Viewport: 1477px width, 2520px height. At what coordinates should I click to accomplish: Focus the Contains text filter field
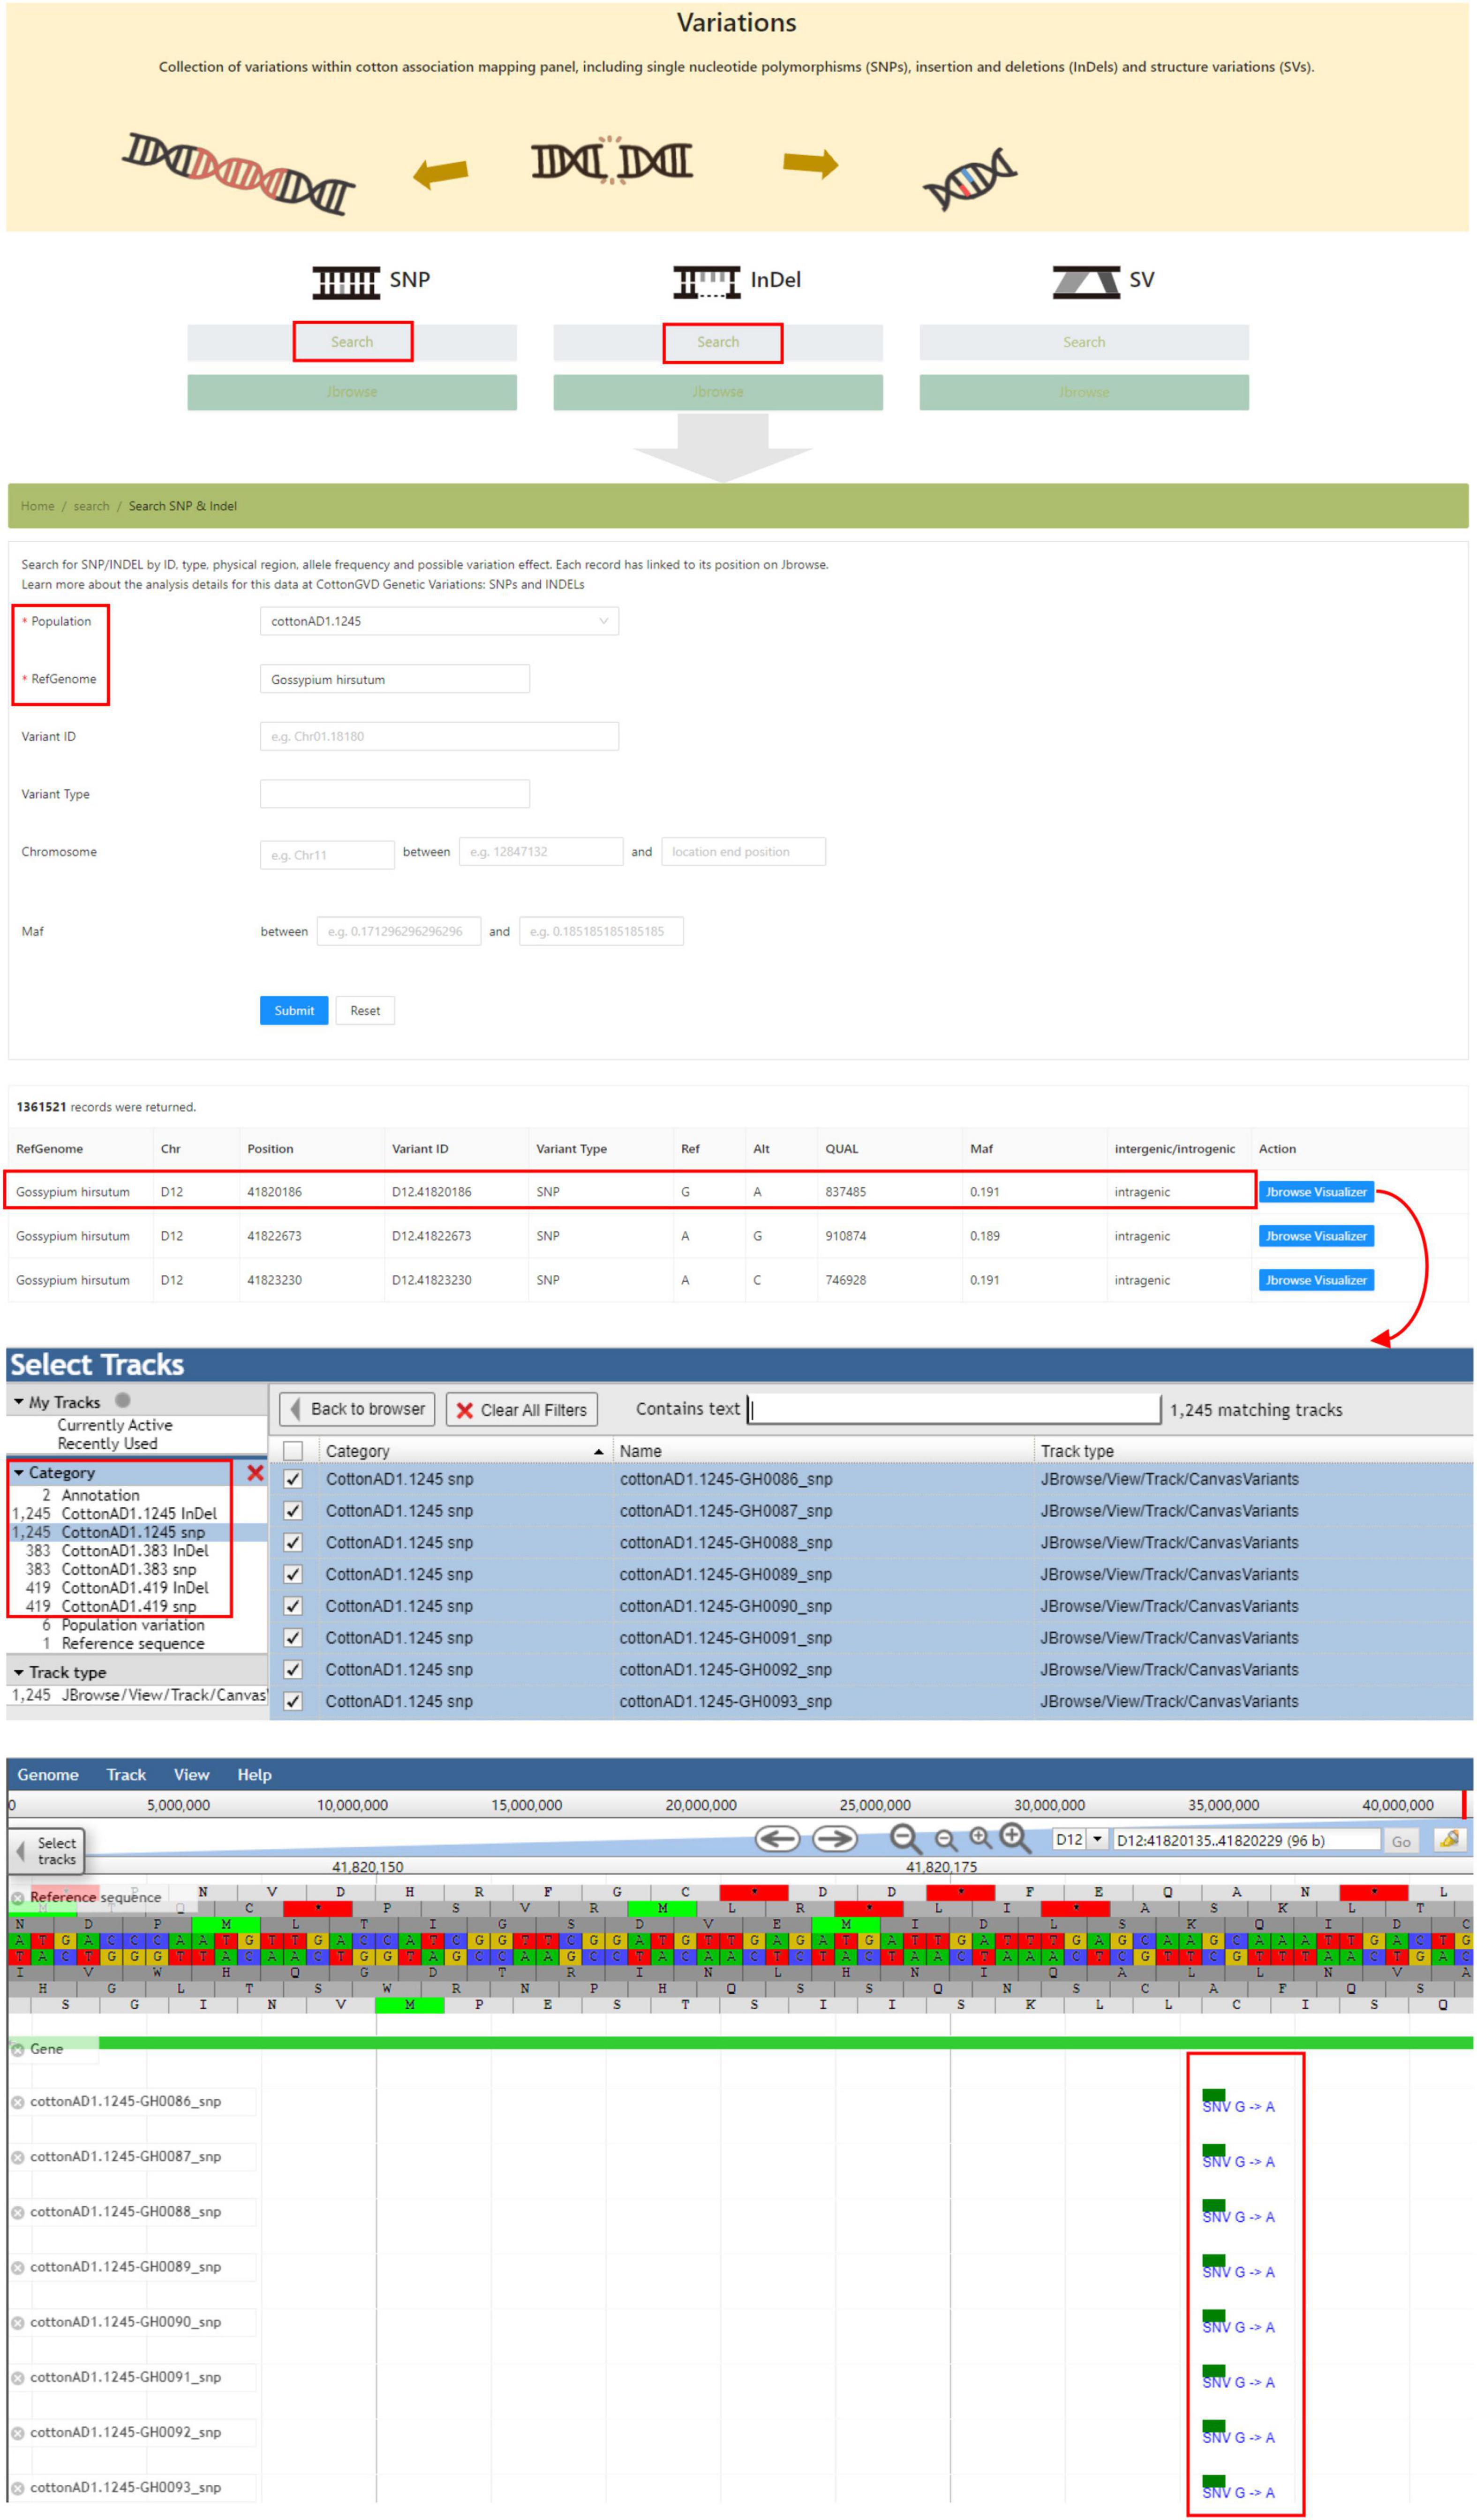coord(954,1409)
